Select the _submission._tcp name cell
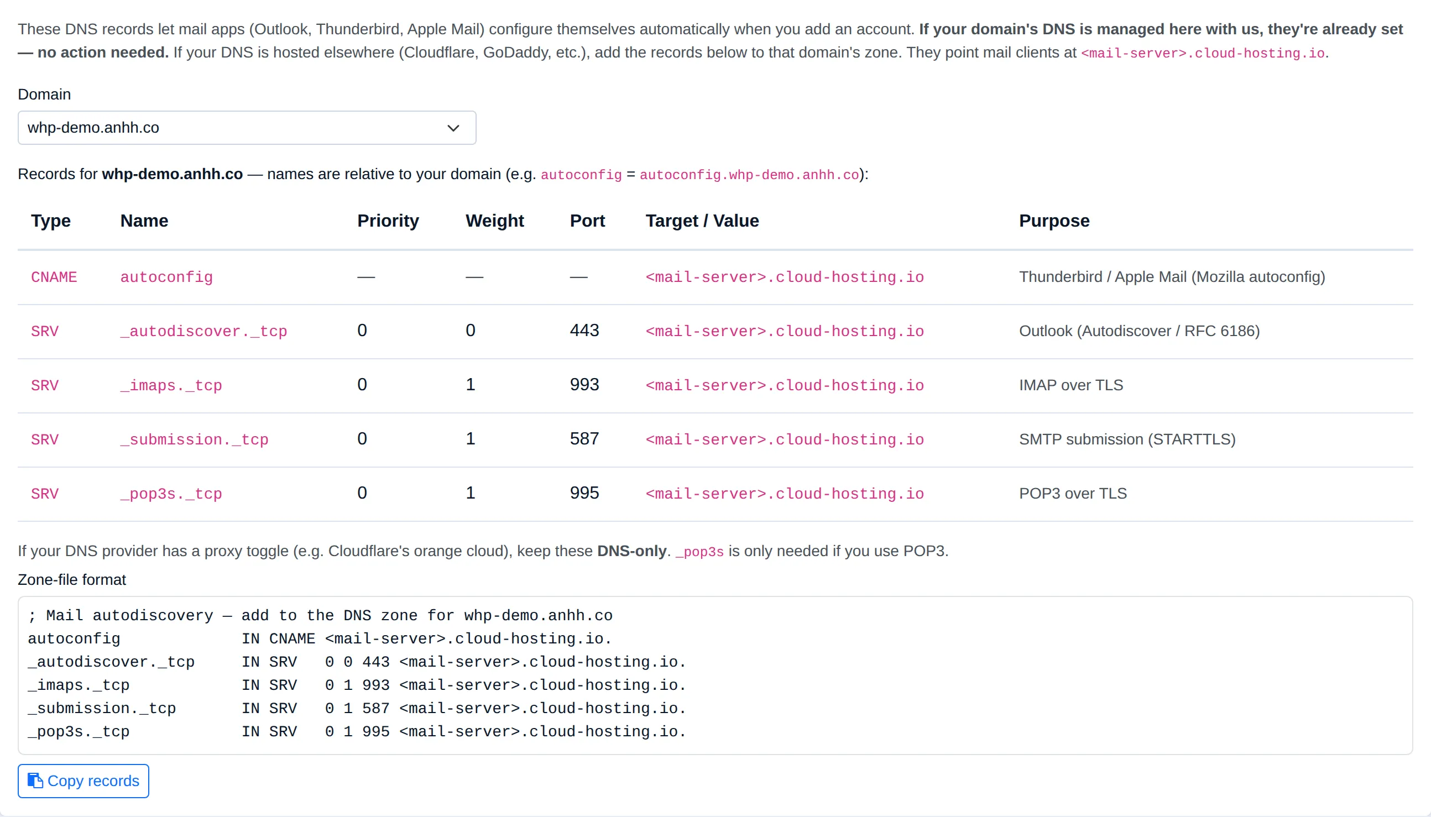The image size is (1431, 817). [x=194, y=439]
